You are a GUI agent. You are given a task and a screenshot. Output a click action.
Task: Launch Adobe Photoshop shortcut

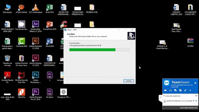(35, 77)
